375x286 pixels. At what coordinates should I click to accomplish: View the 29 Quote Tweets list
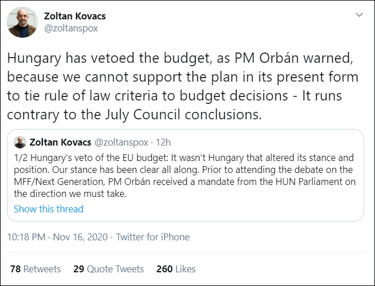109,269
